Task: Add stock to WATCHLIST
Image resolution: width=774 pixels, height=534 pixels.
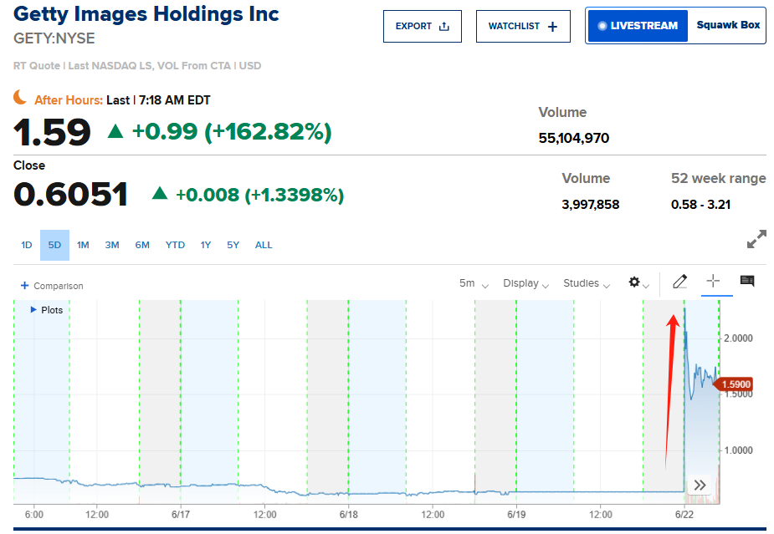Action: click(523, 26)
